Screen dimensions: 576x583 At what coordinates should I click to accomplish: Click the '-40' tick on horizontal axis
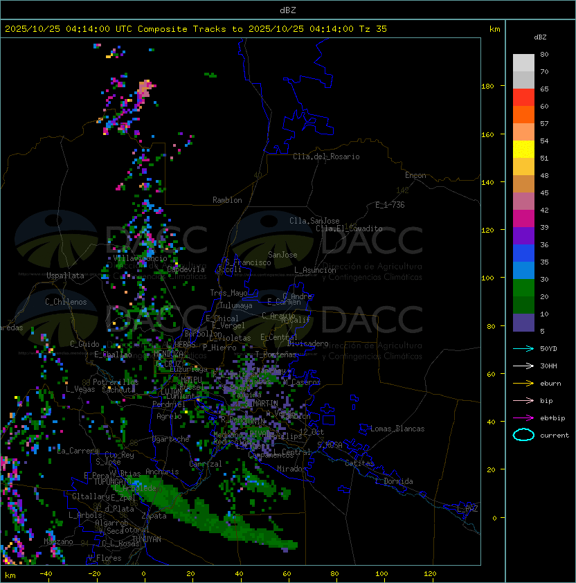(46, 574)
